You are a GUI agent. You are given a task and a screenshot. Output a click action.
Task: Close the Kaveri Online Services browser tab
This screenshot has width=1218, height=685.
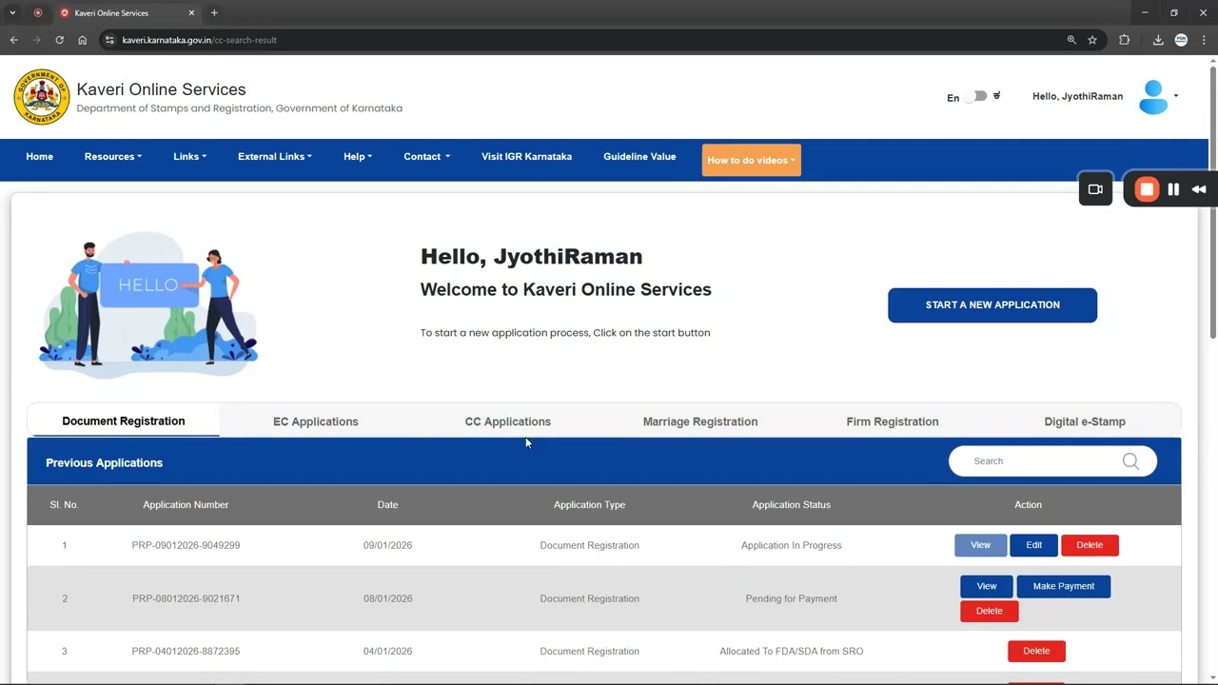pyautogui.click(x=191, y=13)
